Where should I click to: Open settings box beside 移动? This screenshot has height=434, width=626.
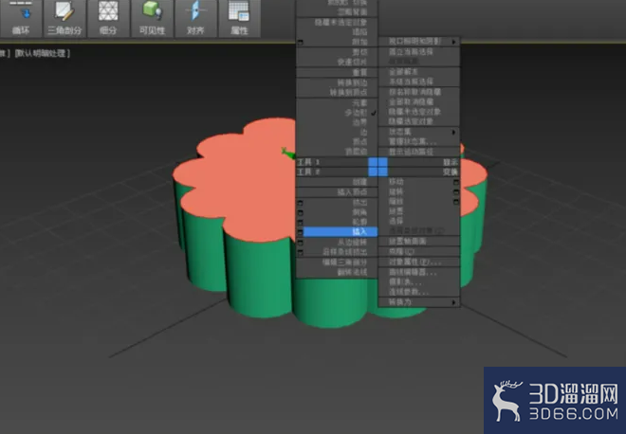[x=456, y=182]
